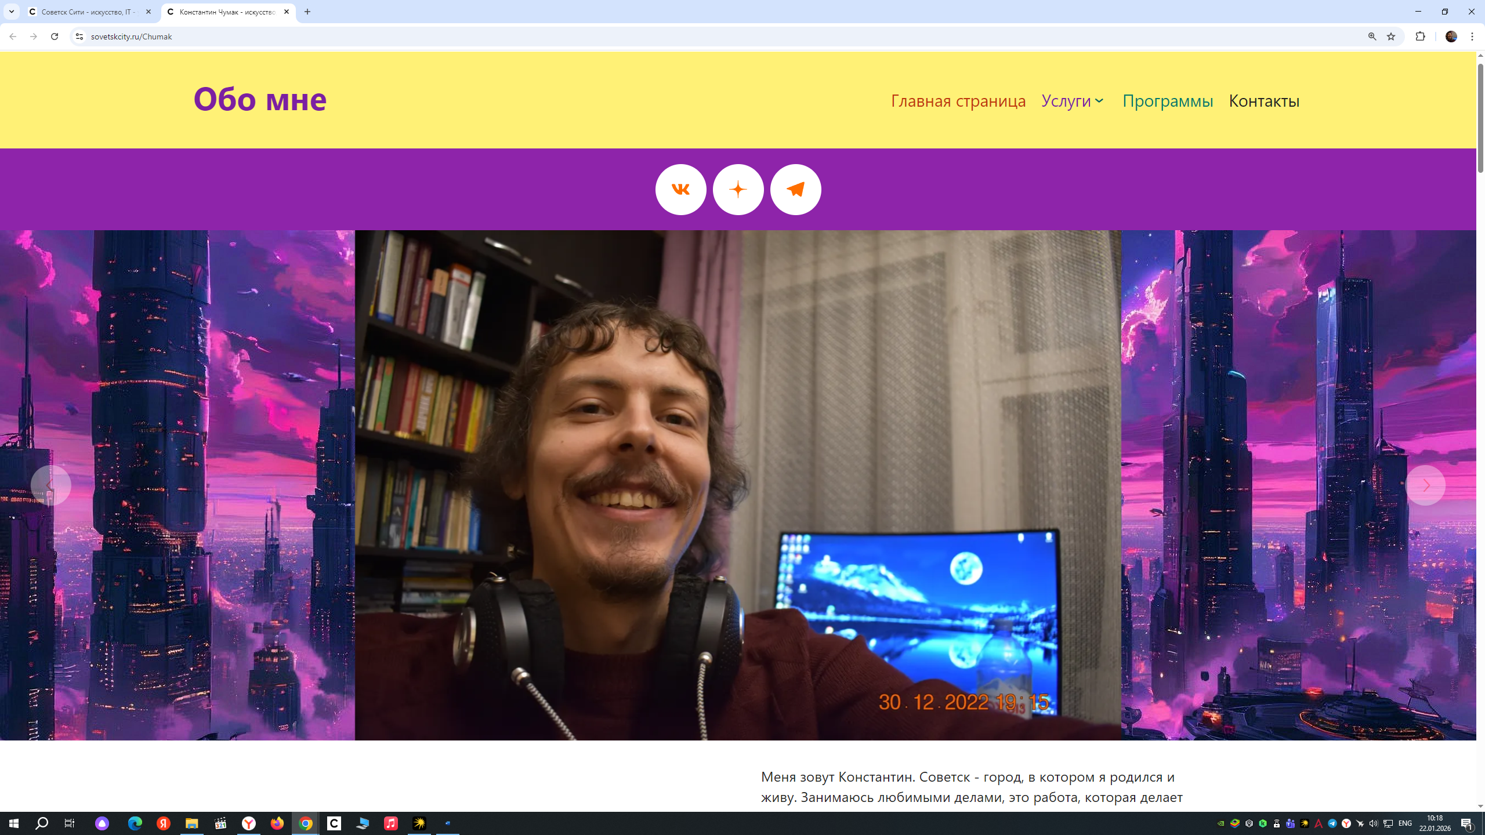Click the Chrome icon on the taskbar
This screenshot has width=1485, height=835.
(306, 823)
